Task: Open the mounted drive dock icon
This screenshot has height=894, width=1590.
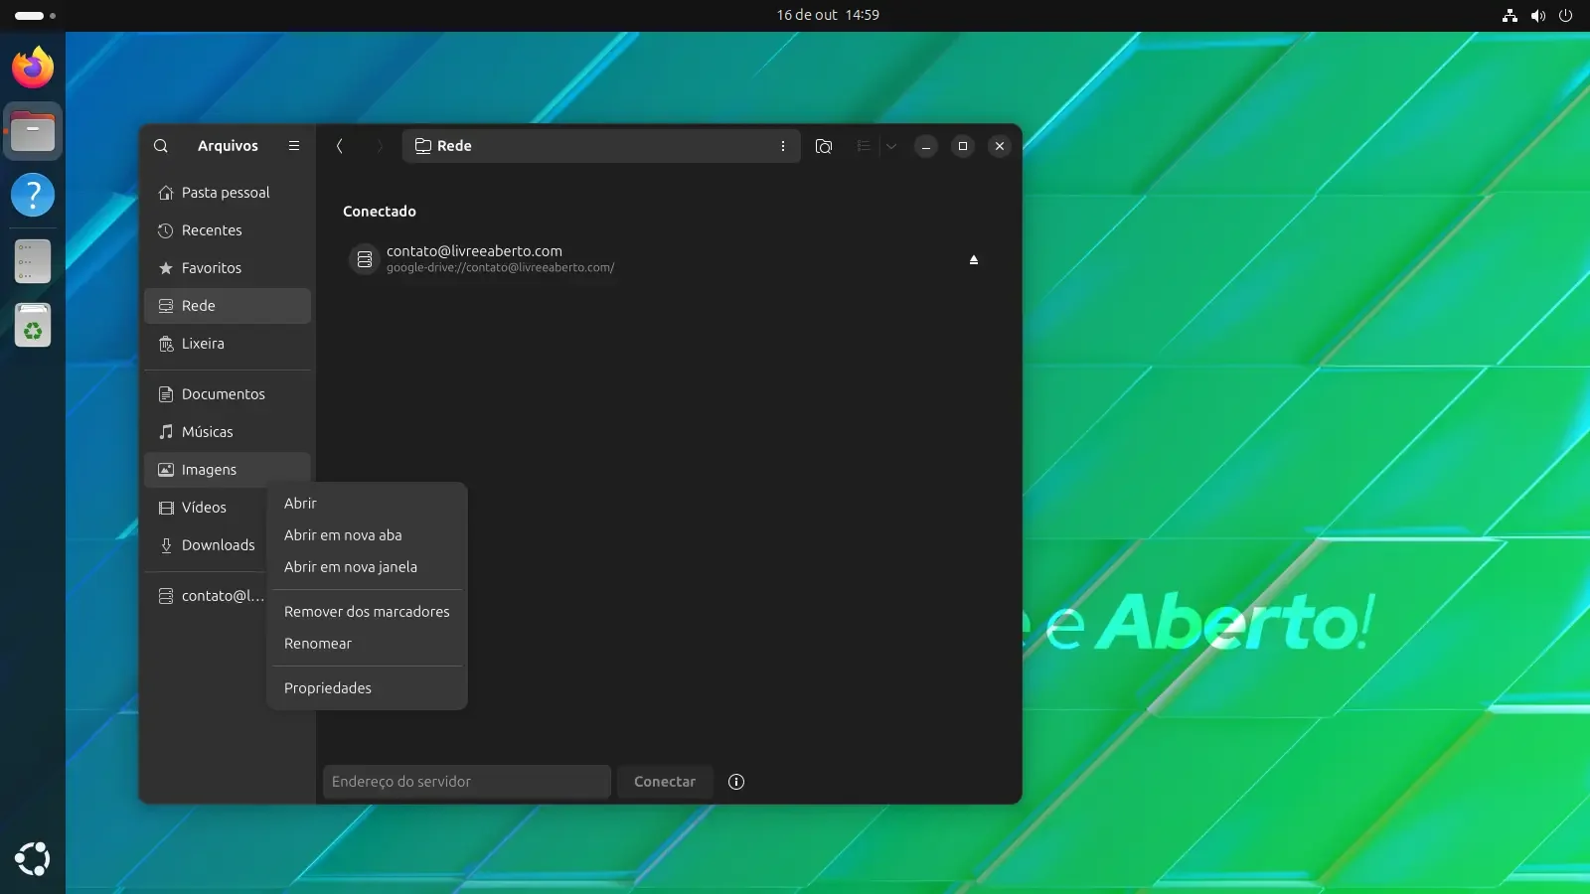Action: tap(33, 260)
